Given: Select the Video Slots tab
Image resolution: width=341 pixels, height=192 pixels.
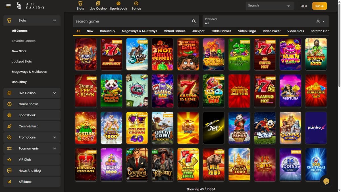Looking at the screenshot, I should click(296, 31).
